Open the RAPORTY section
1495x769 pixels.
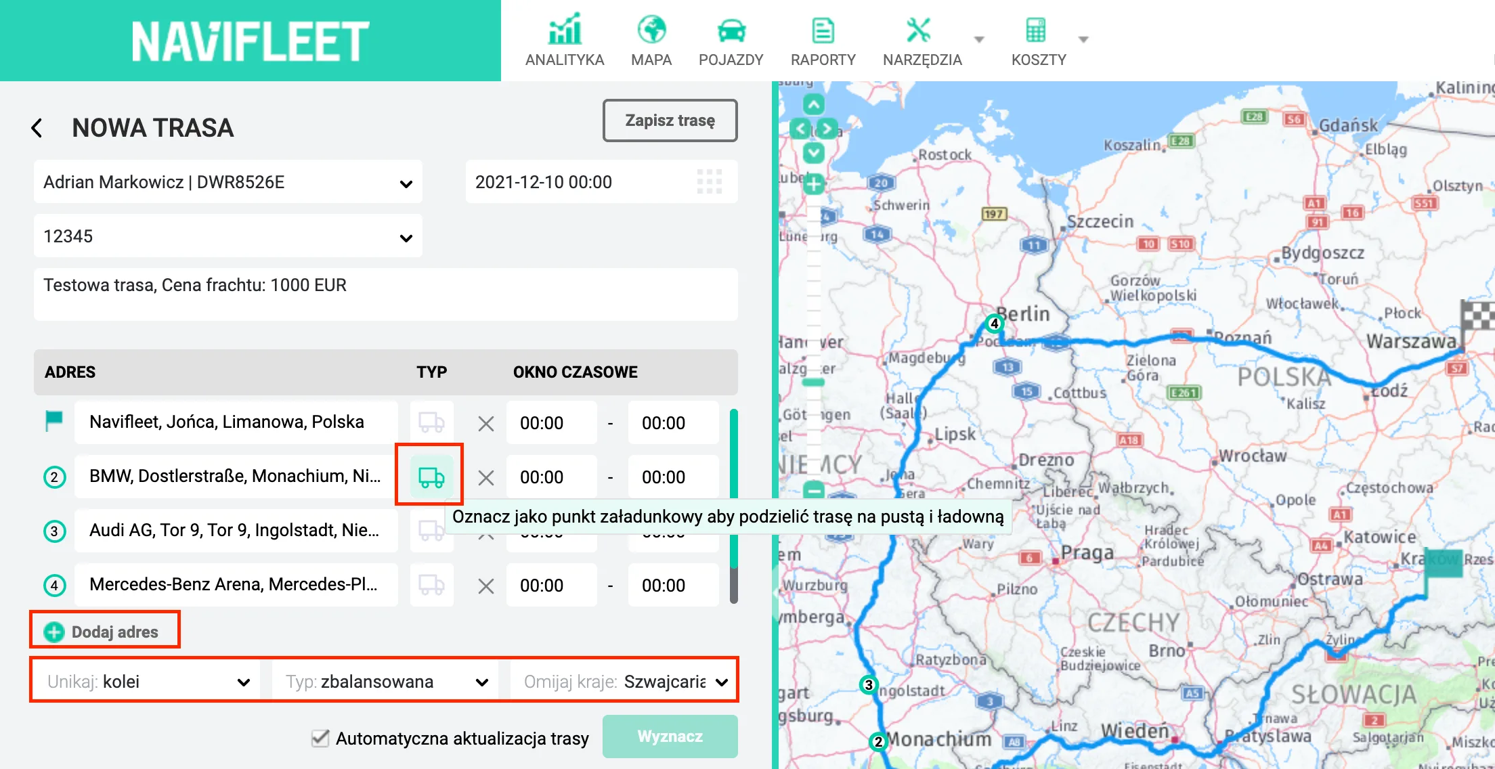coord(823,41)
